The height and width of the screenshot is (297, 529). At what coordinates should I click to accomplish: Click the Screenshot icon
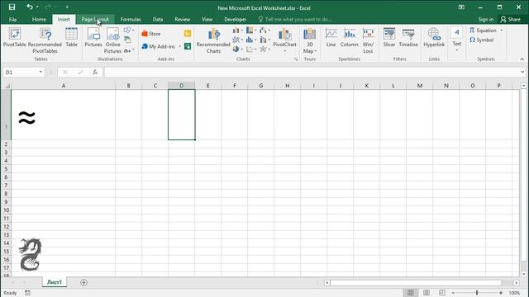[129, 50]
